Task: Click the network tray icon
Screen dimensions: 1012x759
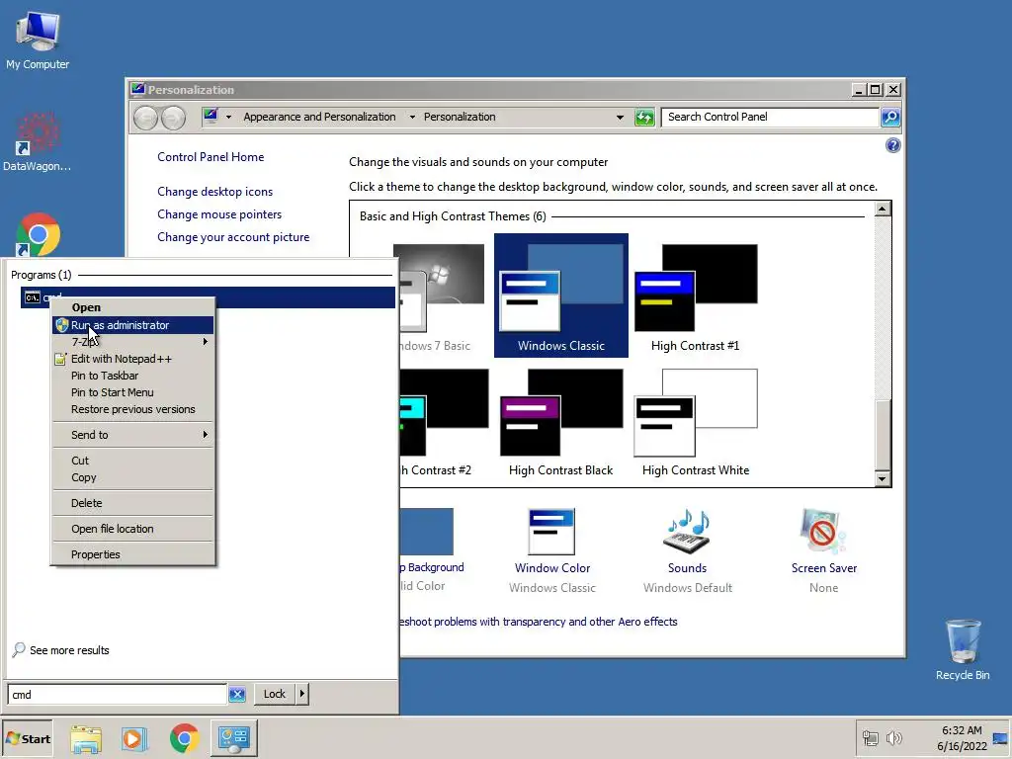Action: coord(870,737)
